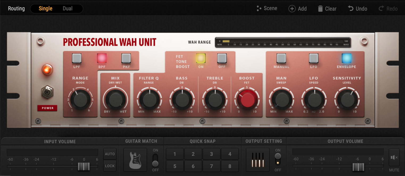This screenshot has width=405, height=176.
Task: Select Quick Snap slot 4
Action: [x=230, y=154]
